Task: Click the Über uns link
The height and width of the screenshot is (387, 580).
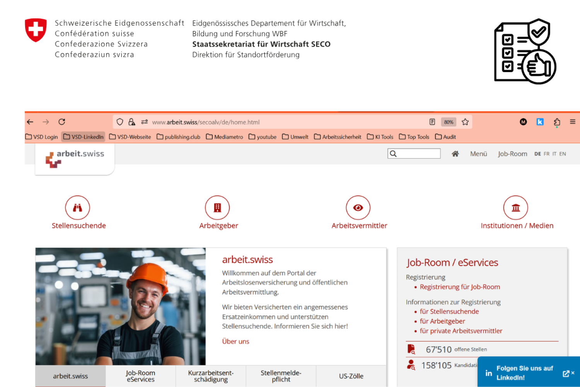Action: [x=235, y=341]
